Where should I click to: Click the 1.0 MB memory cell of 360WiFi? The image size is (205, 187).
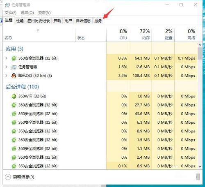pyautogui.click(x=140, y=96)
